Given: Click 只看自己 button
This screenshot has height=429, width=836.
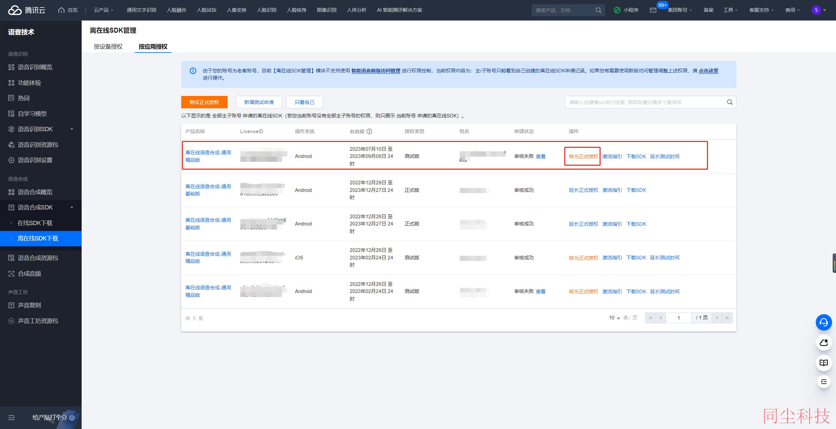Looking at the screenshot, I should [304, 102].
